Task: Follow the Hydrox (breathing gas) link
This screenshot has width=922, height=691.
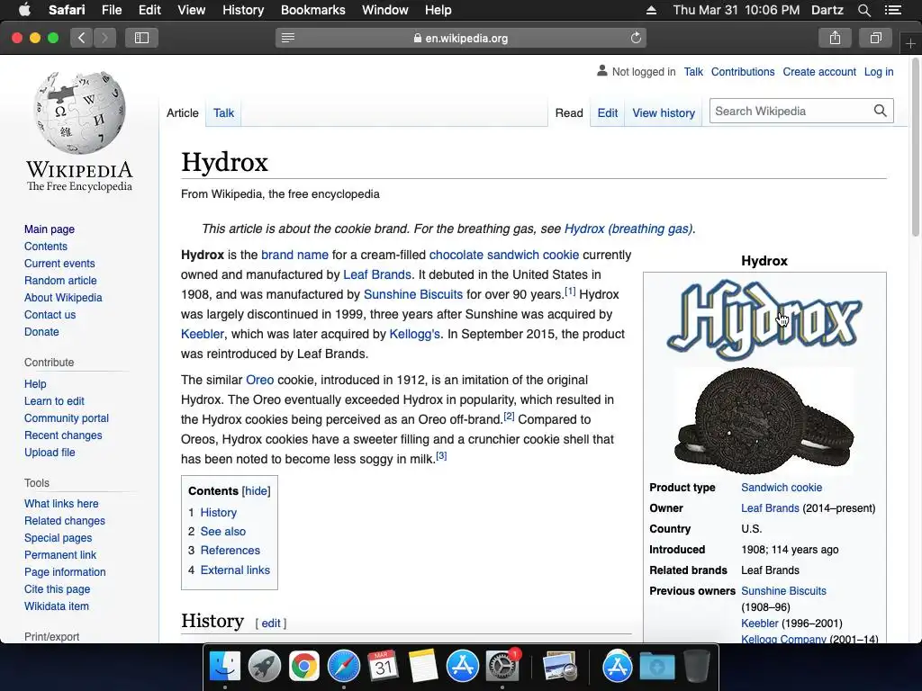Action: (x=628, y=229)
